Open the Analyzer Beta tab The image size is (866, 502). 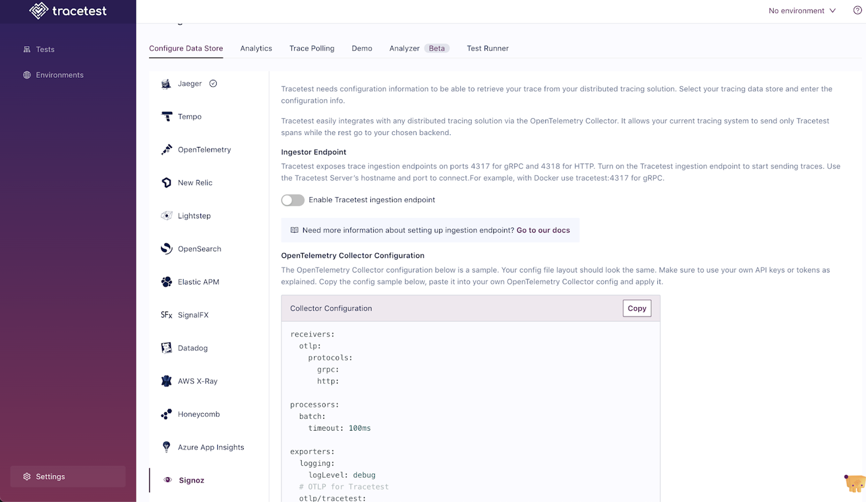pos(419,49)
